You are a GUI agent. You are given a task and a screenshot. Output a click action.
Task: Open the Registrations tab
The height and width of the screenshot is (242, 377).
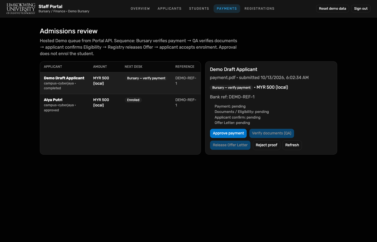(260, 9)
